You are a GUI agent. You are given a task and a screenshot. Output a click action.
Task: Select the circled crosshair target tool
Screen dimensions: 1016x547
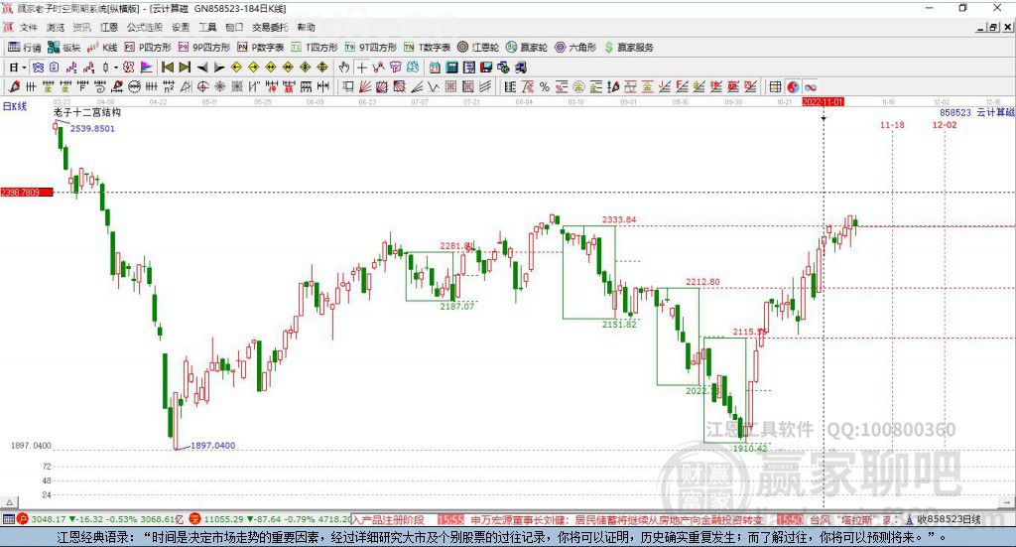click(x=202, y=86)
